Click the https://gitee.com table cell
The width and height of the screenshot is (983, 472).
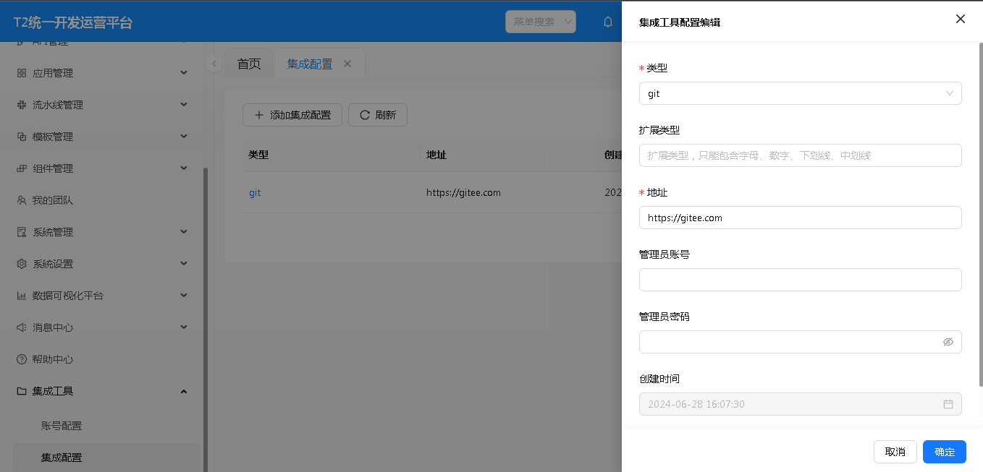(463, 193)
